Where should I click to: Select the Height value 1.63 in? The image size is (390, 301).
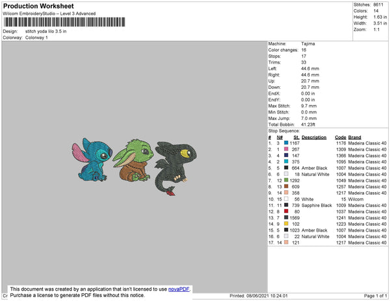click(380, 17)
